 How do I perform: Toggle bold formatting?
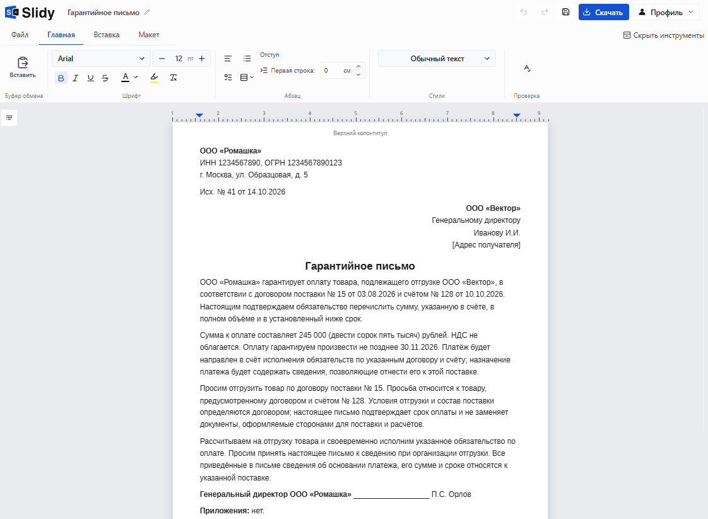pos(61,78)
